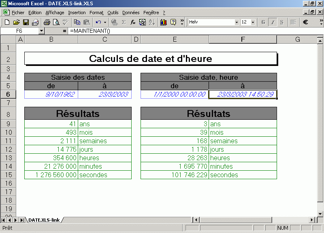Click the Chart Wizard icon
This screenshot has height=233, width=324.
164,22
